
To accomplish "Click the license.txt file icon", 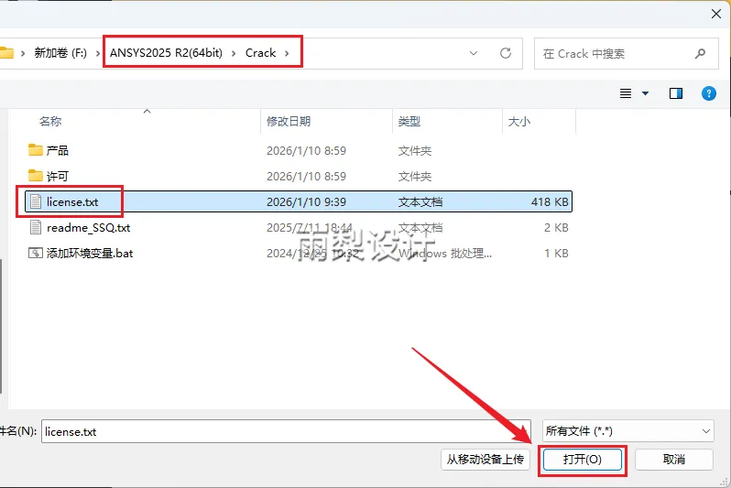I will [36, 201].
